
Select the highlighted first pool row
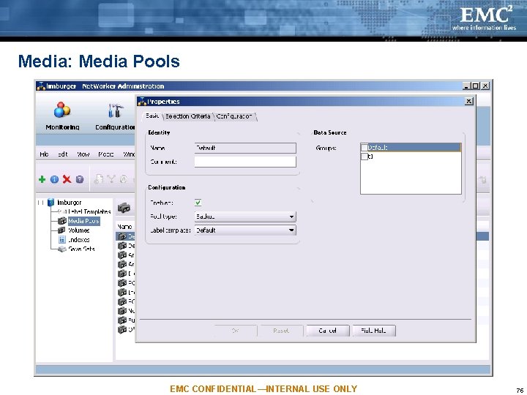coord(126,236)
